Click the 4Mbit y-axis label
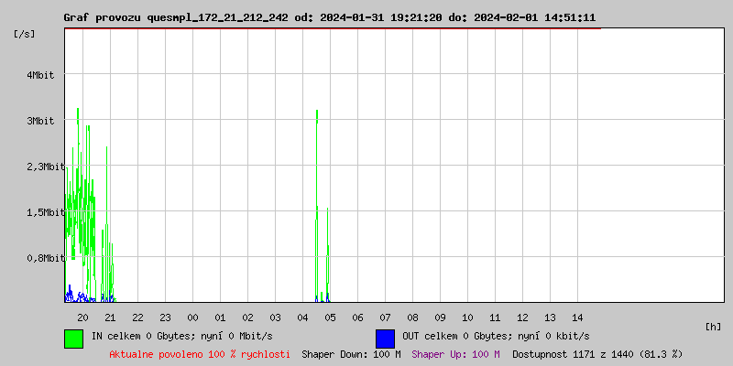Screen dimensions: 733x366 click(x=41, y=75)
